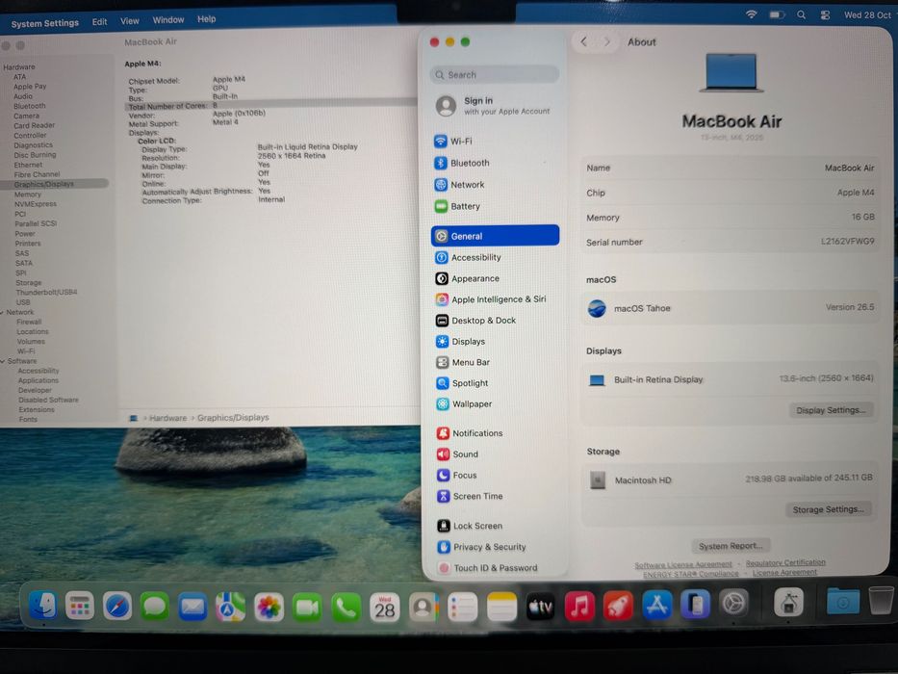Viewport: 898px width, 674px height.
Task: Select Thunderbolt/USB4 in System Information sidebar
Action: [46, 293]
